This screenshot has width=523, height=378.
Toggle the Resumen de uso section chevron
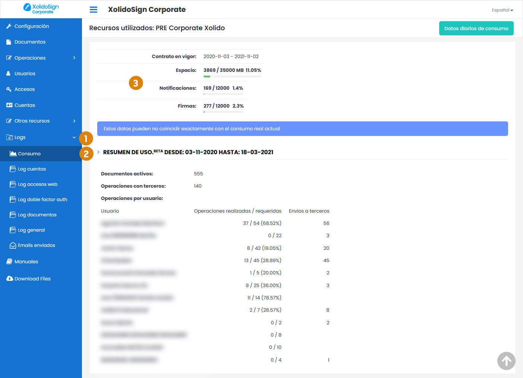tap(98, 152)
